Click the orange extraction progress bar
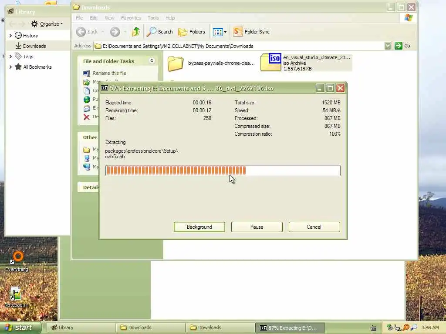446x334 pixels. pyautogui.click(x=223, y=170)
